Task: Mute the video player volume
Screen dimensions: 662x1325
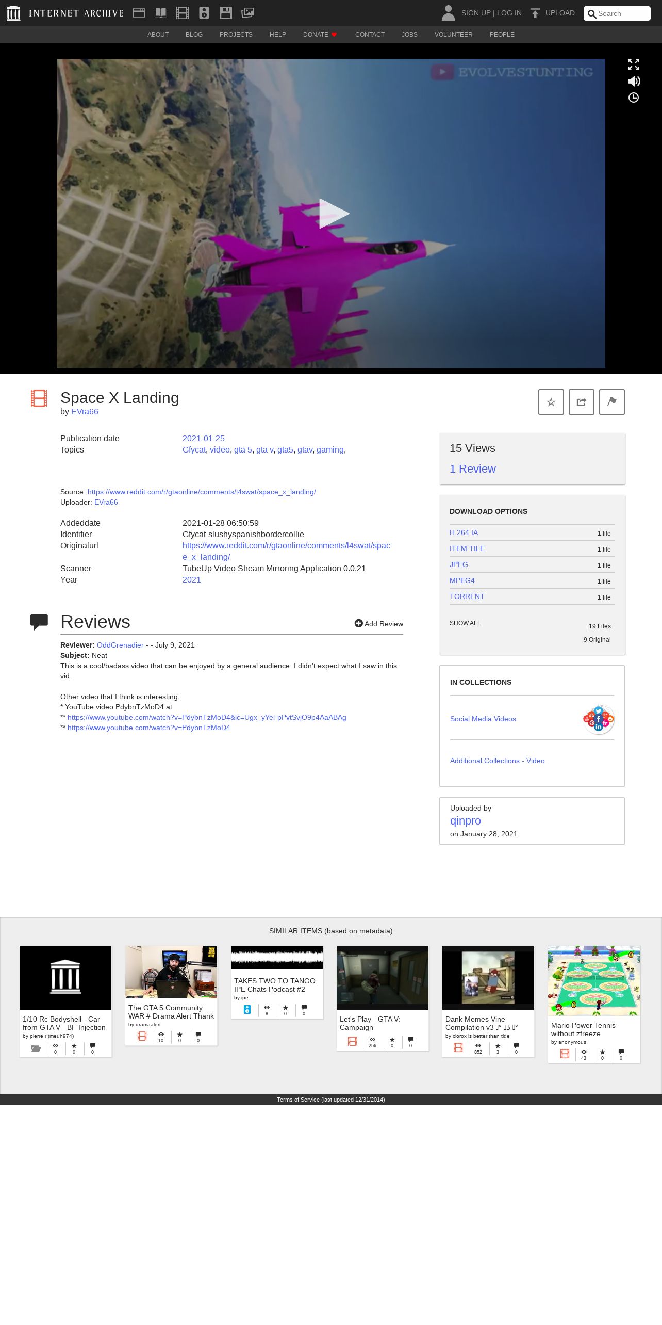Action: [x=634, y=81]
